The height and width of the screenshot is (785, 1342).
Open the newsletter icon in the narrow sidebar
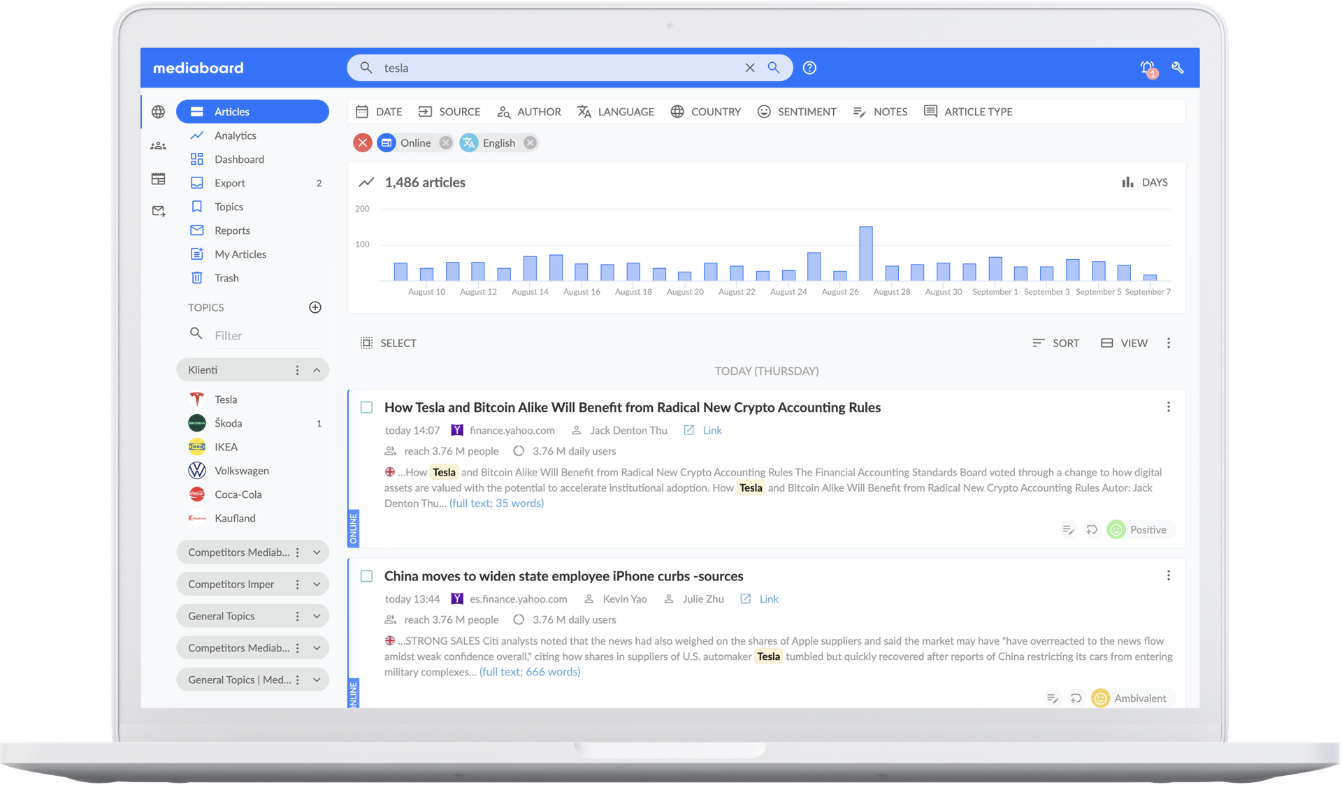click(x=159, y=179)
